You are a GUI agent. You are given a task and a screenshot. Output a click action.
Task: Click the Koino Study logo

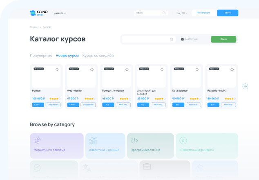(x=38, y=13)
